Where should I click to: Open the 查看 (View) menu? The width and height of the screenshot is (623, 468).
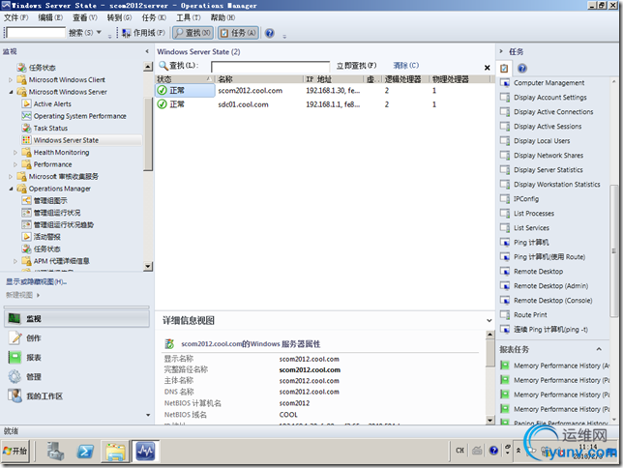84,17
